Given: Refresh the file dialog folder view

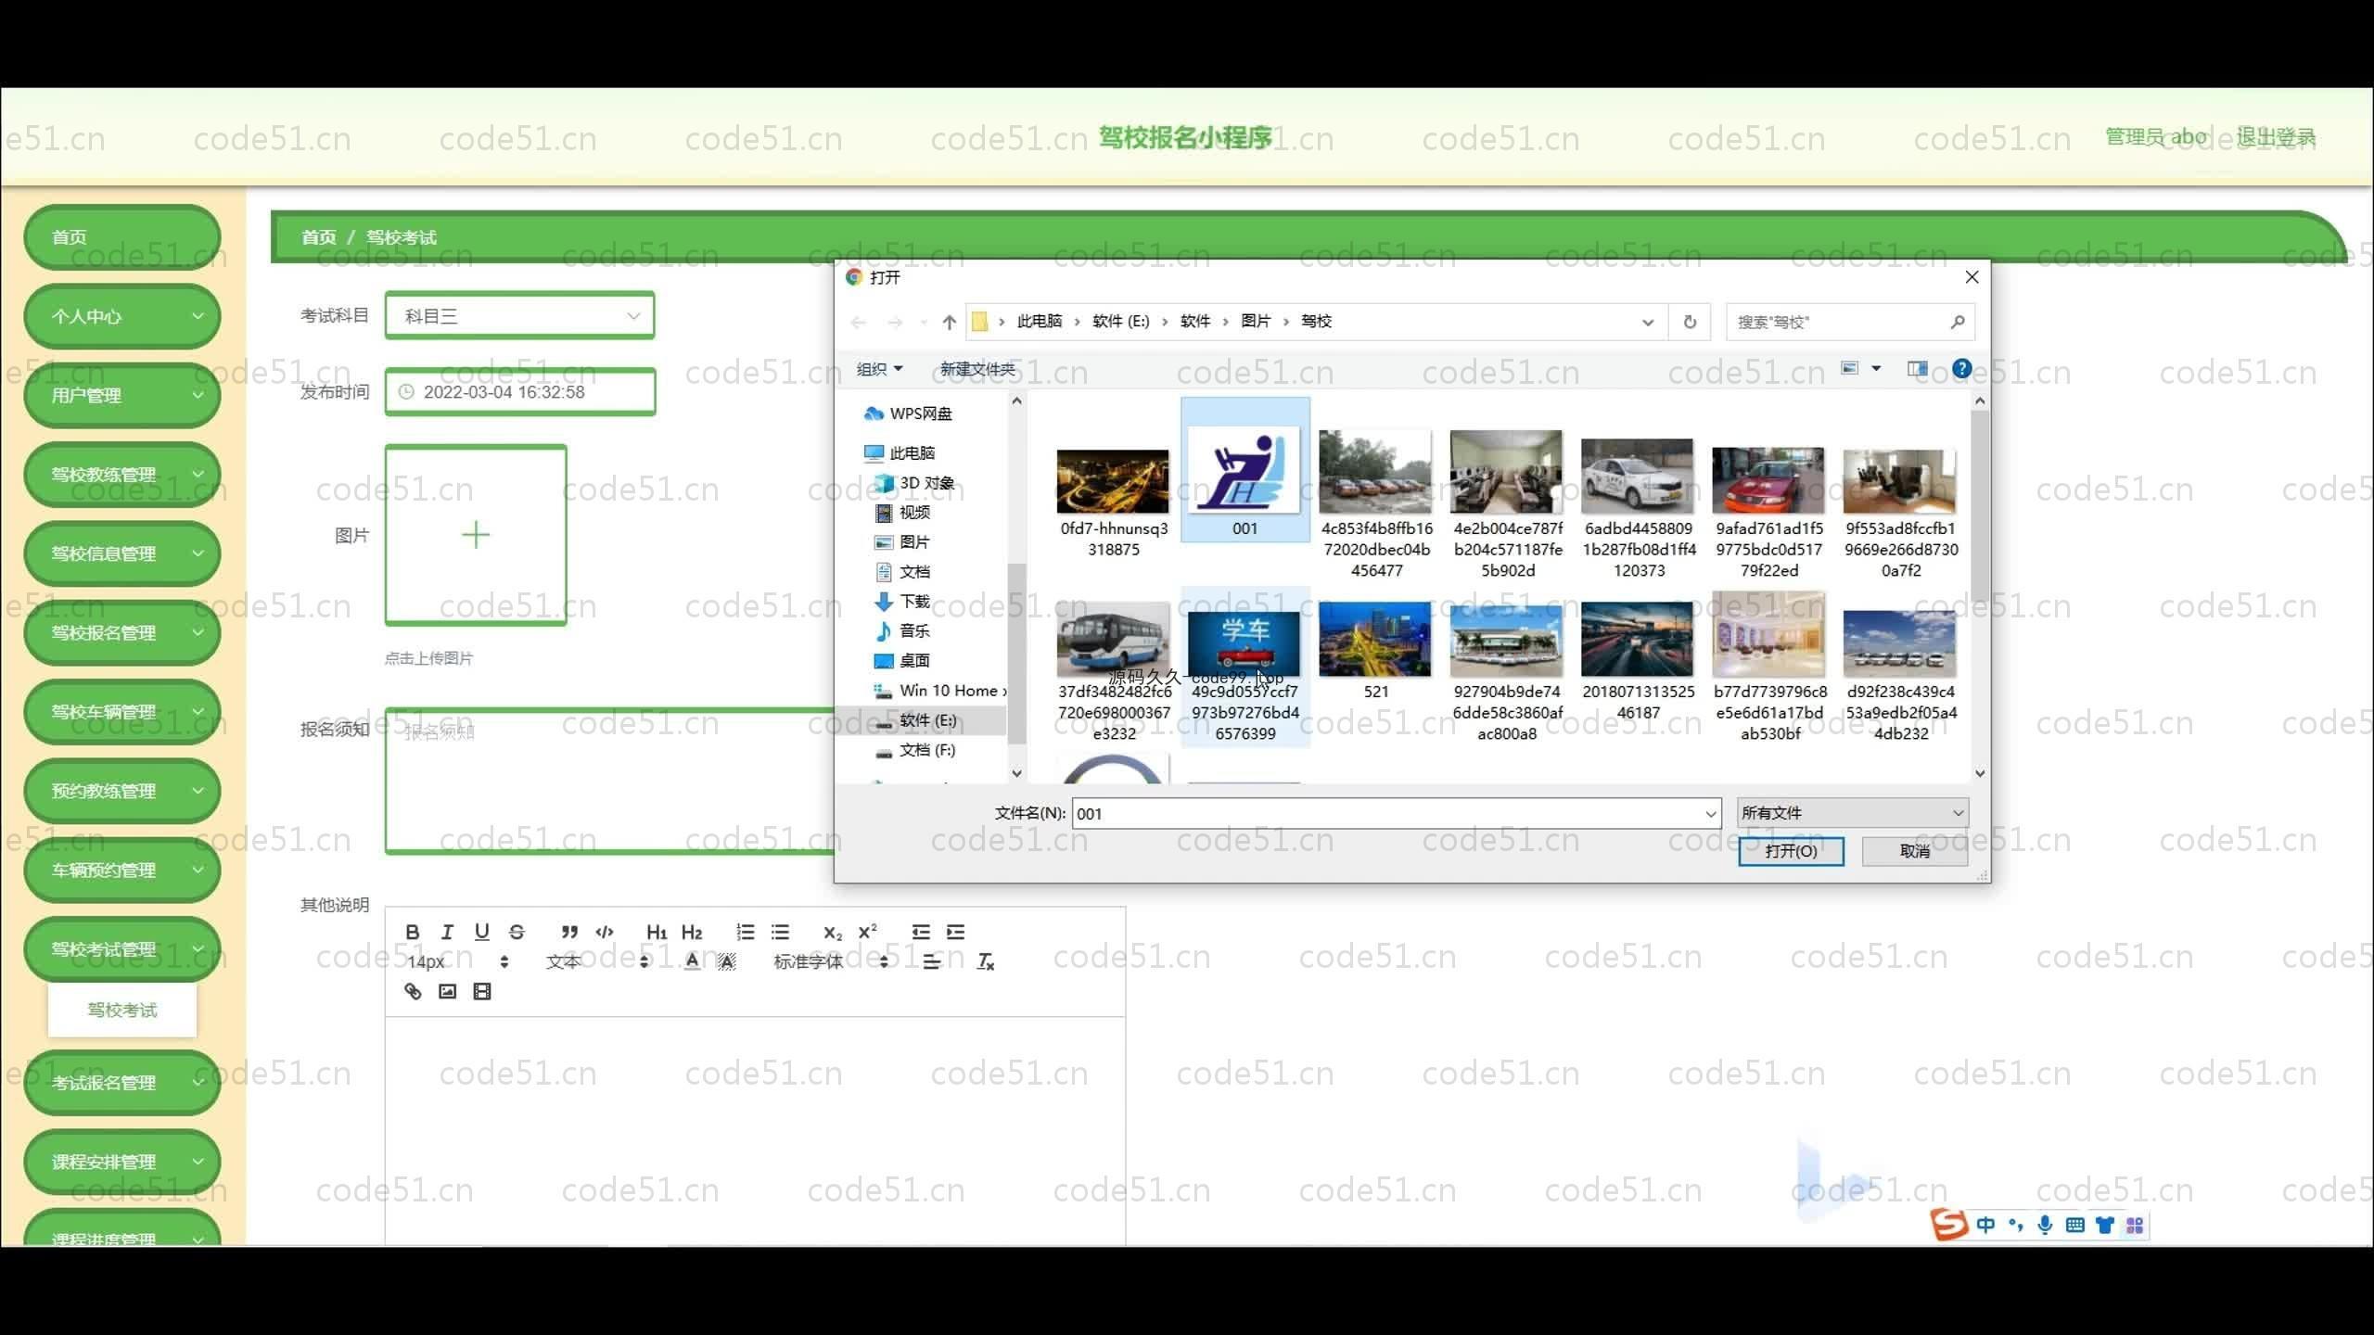Looking at the screenshot, I should [1690, 322].
